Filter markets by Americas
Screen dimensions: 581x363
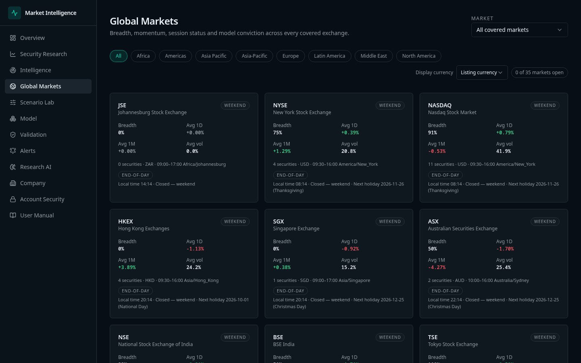point(176,56)
